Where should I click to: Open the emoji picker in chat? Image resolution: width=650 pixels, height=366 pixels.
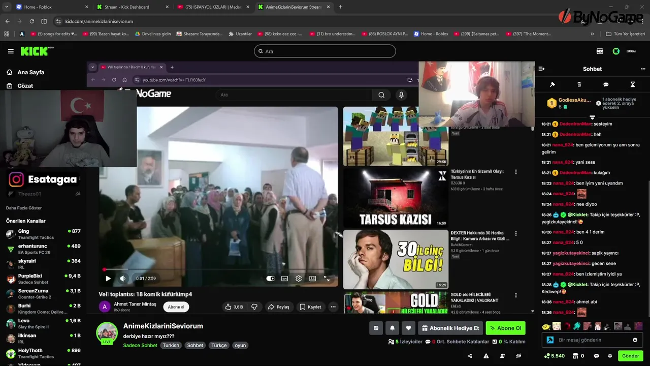pos(635,340)
